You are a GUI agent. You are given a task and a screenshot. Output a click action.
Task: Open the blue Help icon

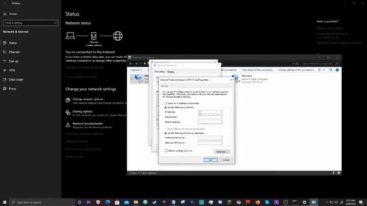click(x=337, y=70)
